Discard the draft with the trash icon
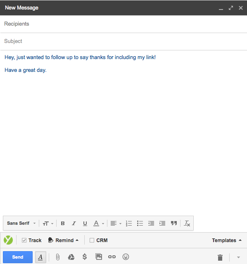 pyautogui.click(x=220, y=257)
